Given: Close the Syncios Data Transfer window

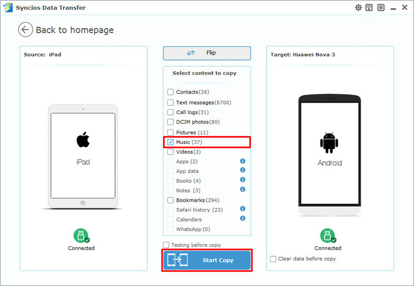Looking at the screenshot, I should (405, 7).
